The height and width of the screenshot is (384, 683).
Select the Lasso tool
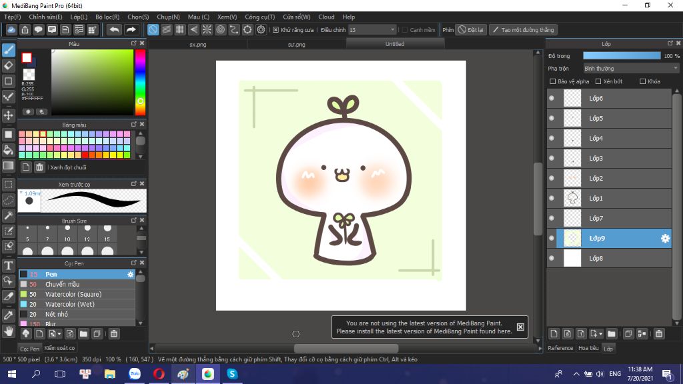pyautogui.click(x=8, y=200)
